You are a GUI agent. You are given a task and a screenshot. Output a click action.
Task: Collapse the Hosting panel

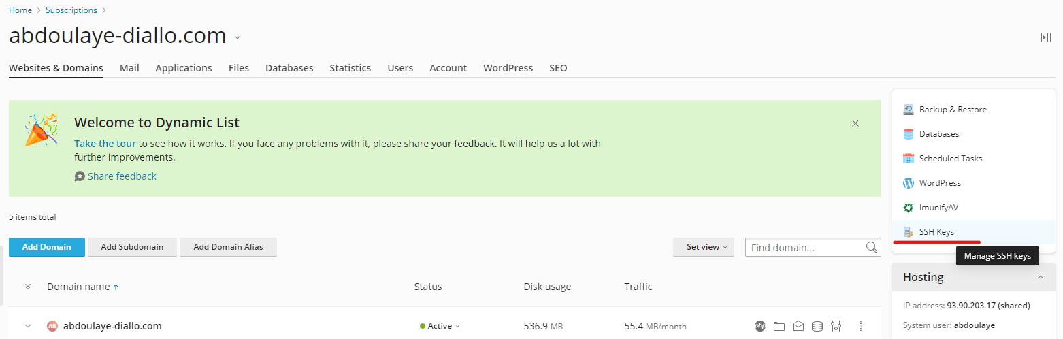(1040, 277)
